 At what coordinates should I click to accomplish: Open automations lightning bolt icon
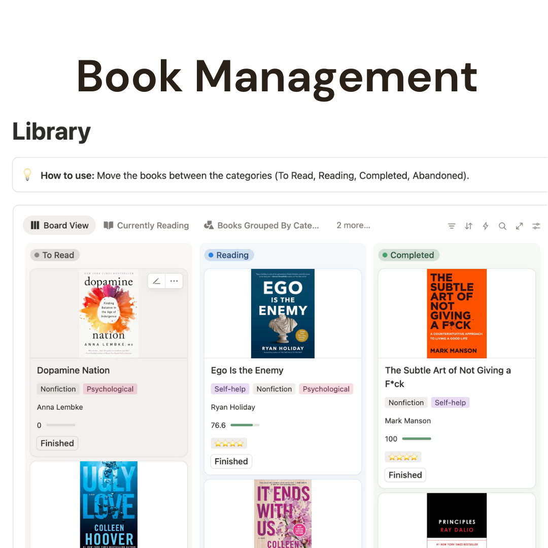pos(486,226)
